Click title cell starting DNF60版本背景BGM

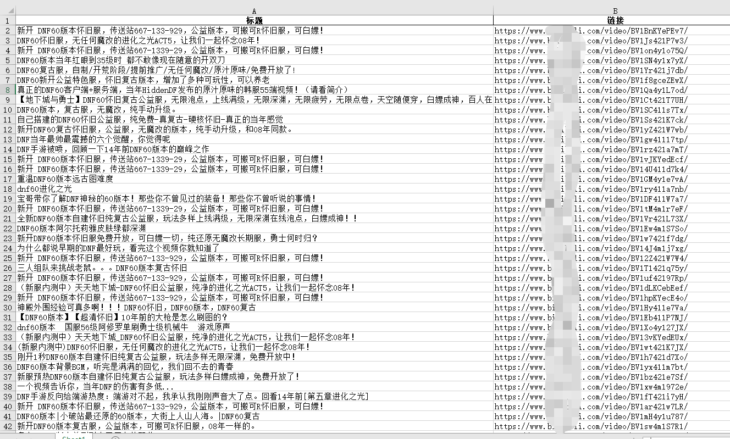(254, 366)
